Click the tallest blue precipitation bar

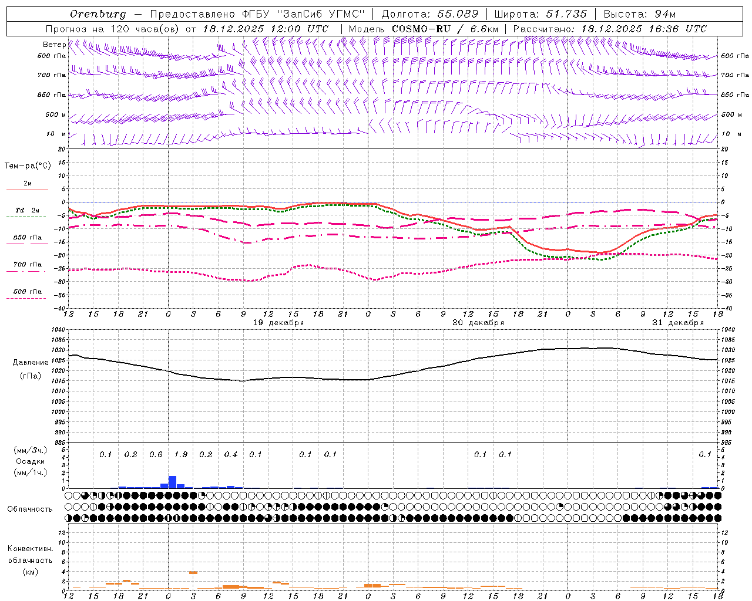(173, 482)
